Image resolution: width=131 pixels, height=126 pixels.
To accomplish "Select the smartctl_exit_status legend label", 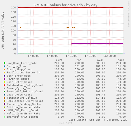I will 23,117.
